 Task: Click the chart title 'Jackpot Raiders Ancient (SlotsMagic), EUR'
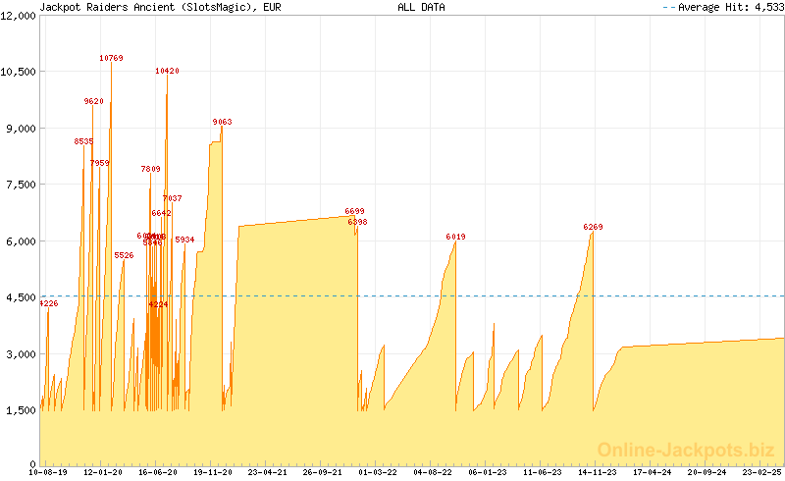click(160, 7)
